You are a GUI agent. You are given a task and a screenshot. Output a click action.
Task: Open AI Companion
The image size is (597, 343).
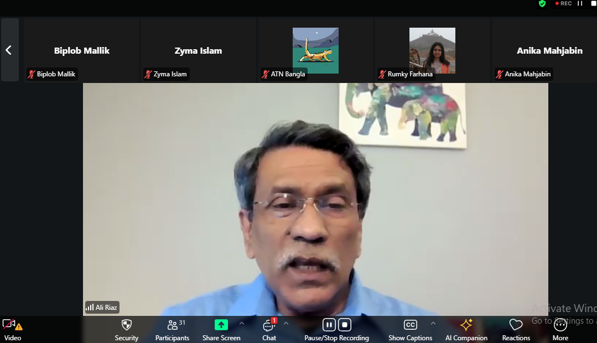pos(466,330)
